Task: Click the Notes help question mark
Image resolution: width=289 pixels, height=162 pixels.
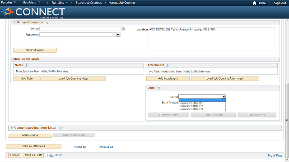Action: click(x=27, y=65)
